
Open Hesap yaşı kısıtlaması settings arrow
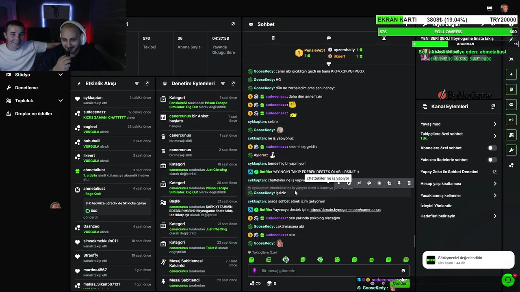(495, 184)
